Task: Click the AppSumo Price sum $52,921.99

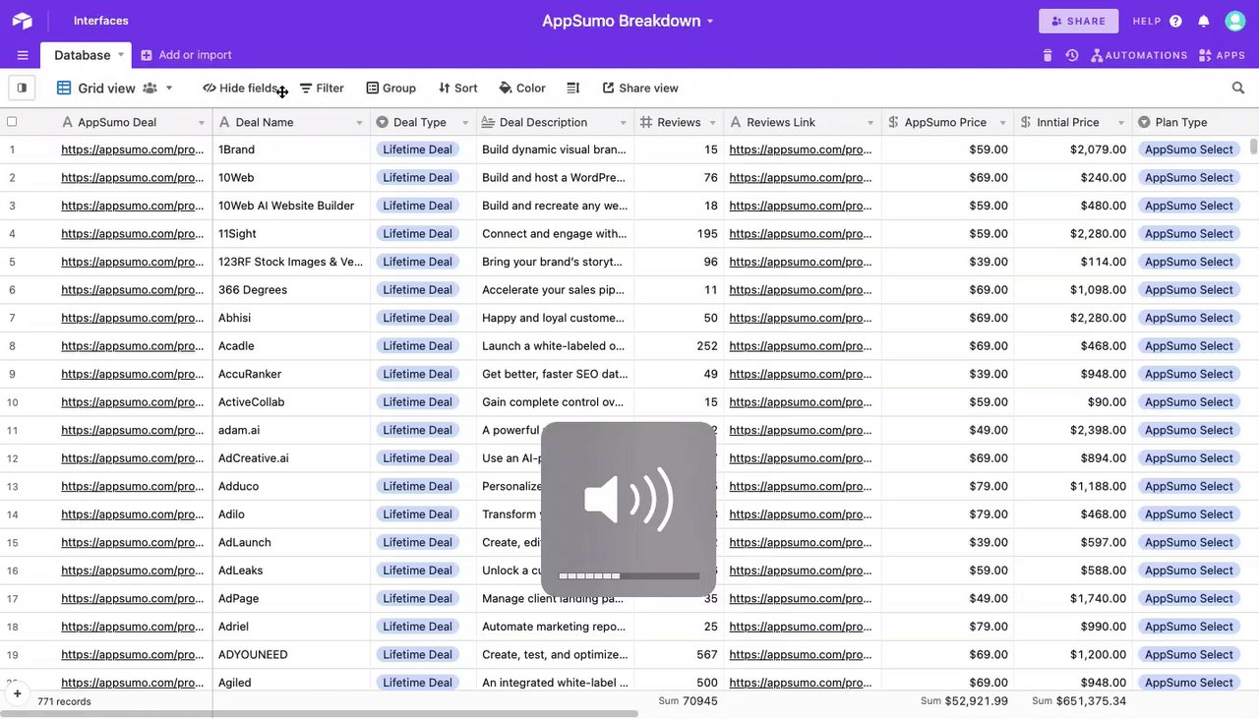Action: [964, 701]
